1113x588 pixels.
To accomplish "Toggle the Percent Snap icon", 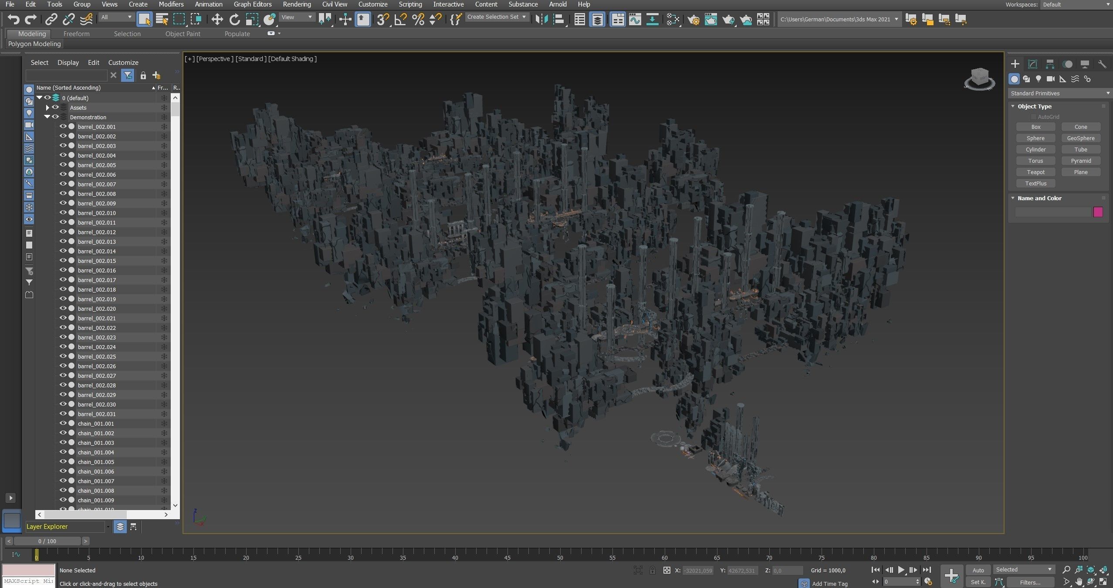I will (418, 19).
